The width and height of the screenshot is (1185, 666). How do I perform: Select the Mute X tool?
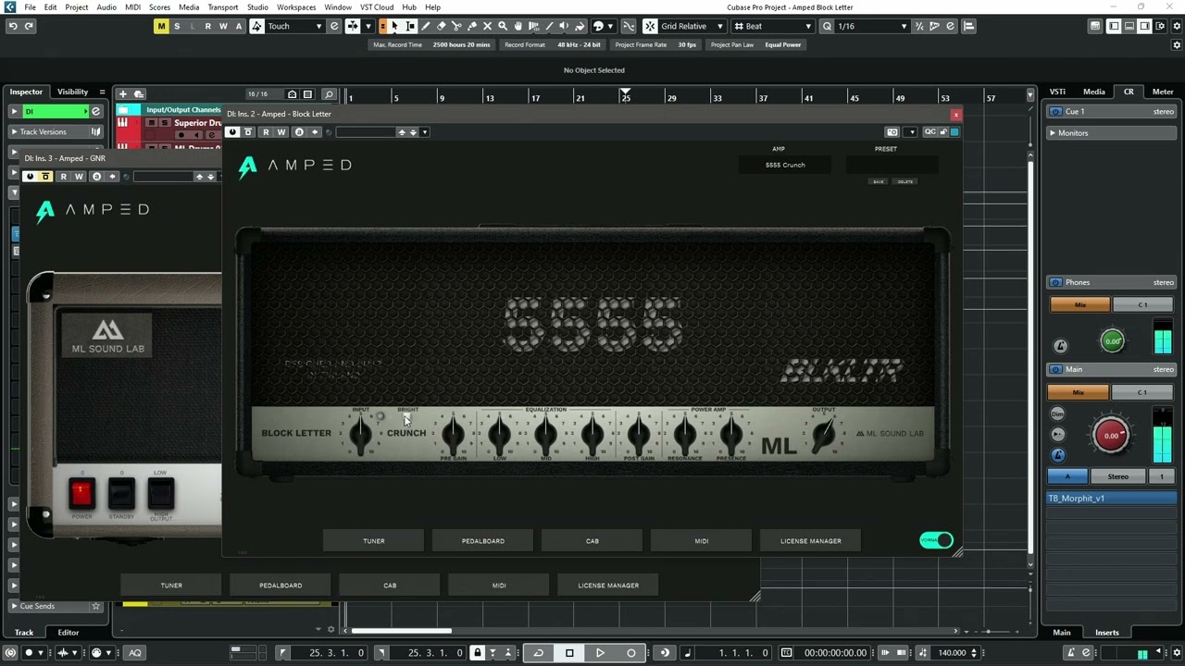487,26
